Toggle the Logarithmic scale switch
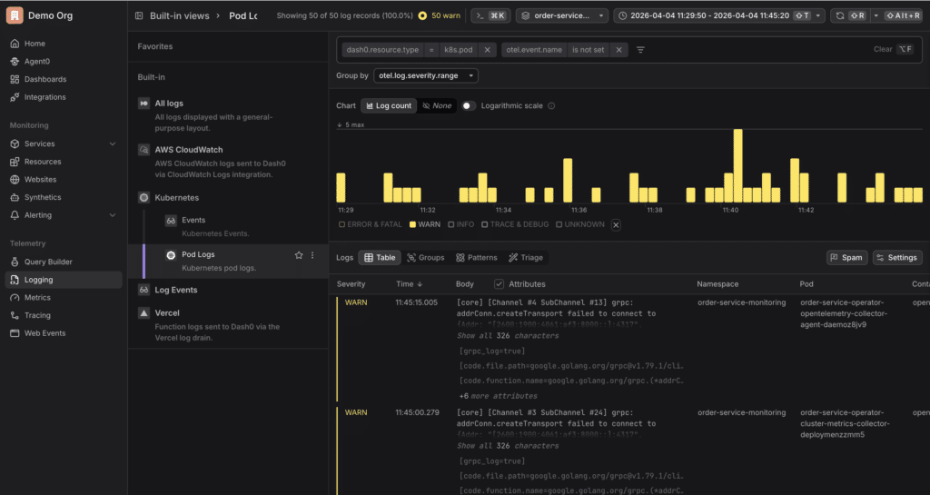The height and width of the screenshot is (495, 930). tap(468, 105)
